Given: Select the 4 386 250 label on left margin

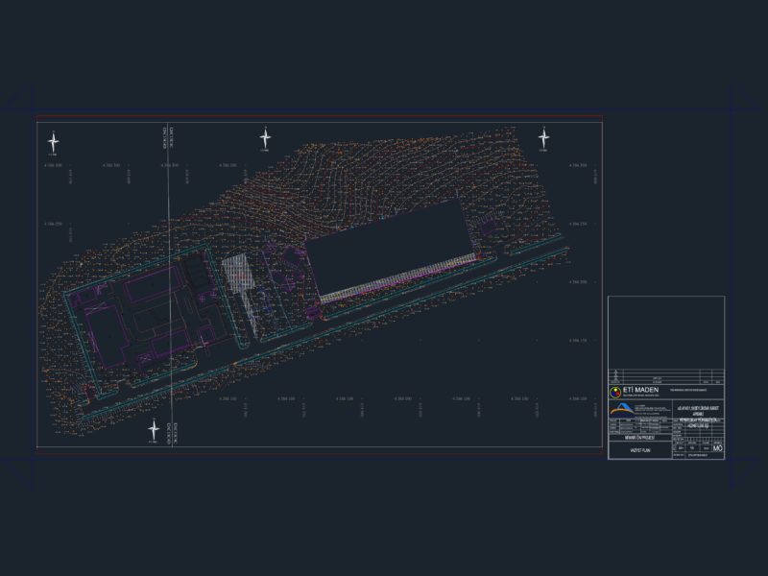Looking at the screenshot, I should pyautogui.click(x=53, y=224).
